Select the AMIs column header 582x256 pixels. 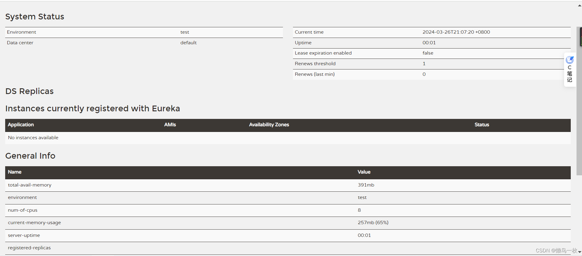(x=170, y=125)
